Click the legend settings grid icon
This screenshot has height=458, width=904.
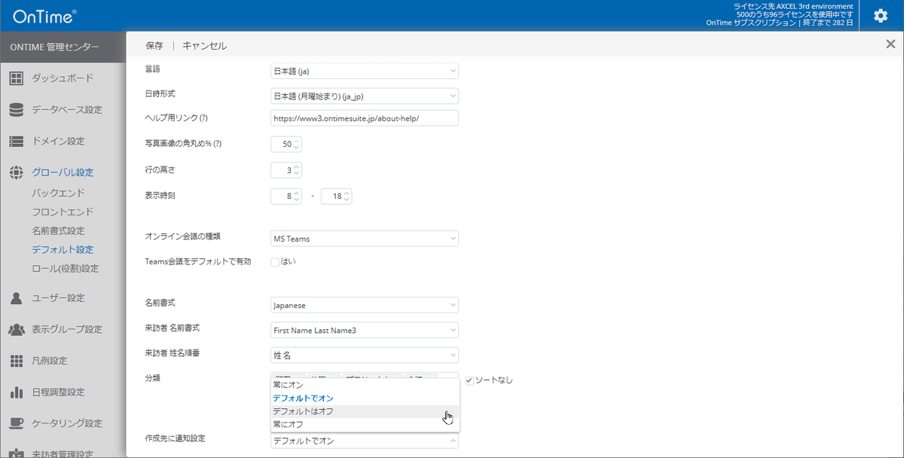pyautogui.click(x=16, y=361)
